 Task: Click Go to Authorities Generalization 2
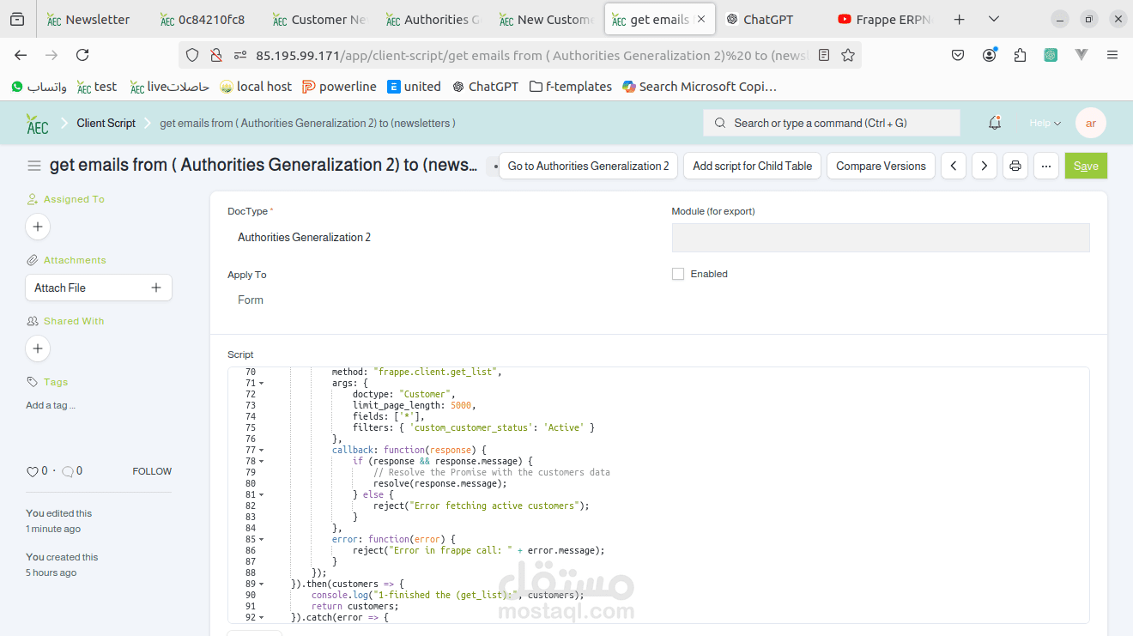588,166
